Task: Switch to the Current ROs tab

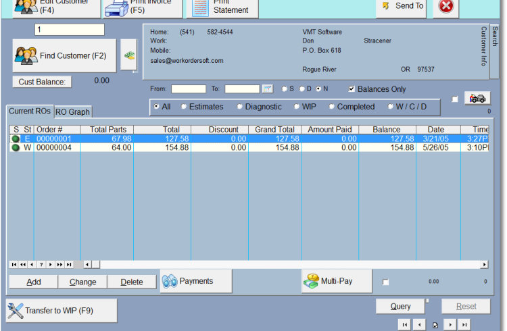Action: coord(30,111)
